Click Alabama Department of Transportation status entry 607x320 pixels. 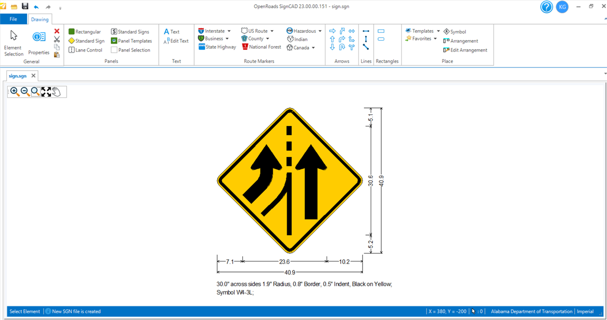[x=531, y=311]
